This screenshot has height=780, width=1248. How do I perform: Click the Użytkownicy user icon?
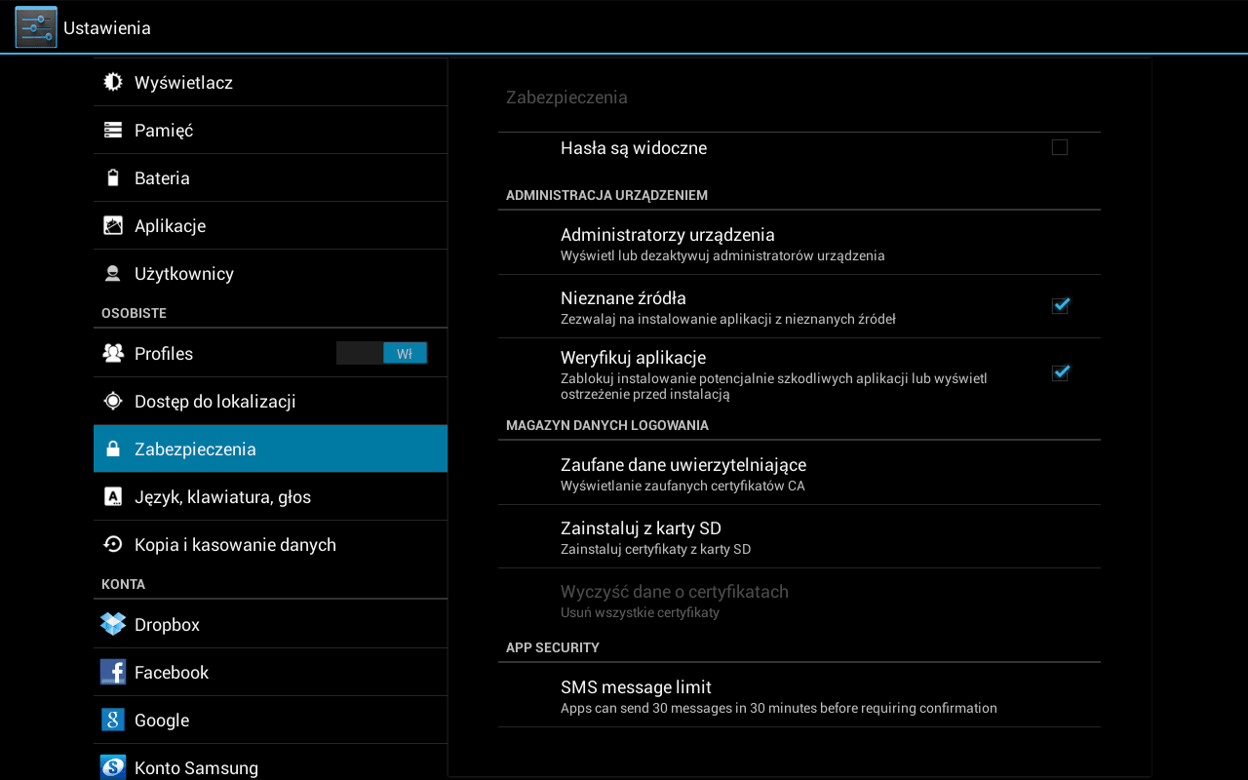(113, 273)
